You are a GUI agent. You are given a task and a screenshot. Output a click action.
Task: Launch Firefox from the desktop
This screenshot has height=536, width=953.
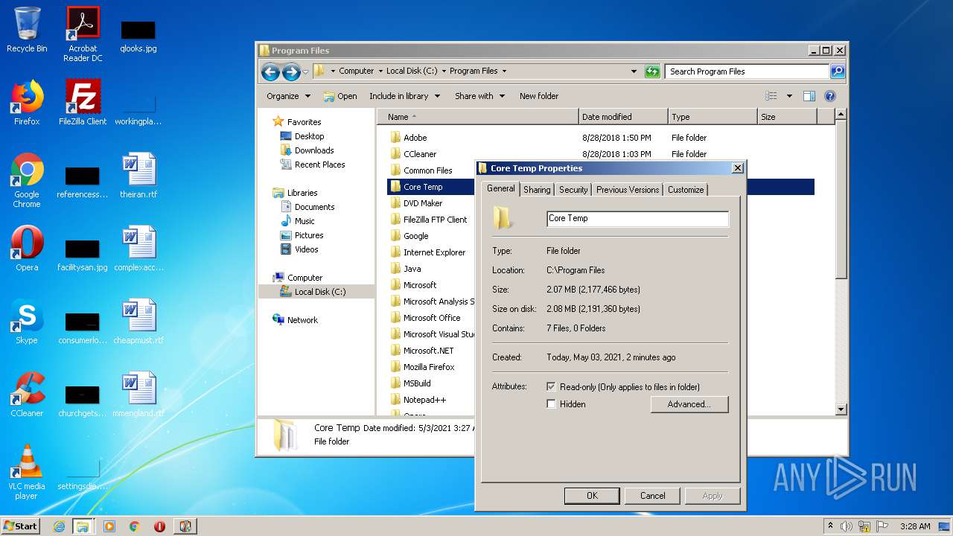click(27, 103)
